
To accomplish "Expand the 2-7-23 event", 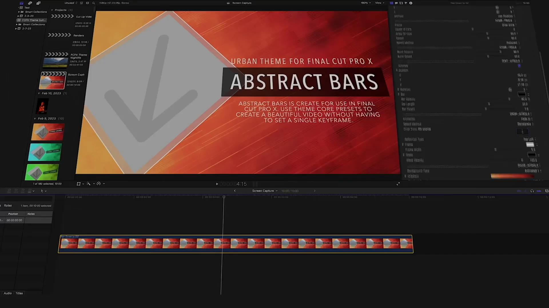I will [16, 29].
